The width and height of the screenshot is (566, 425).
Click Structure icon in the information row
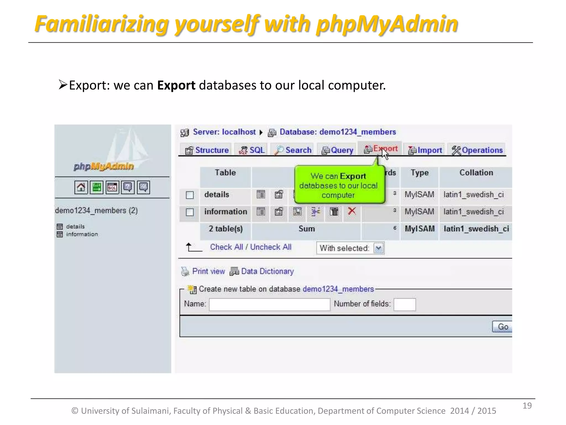(279, 212)
